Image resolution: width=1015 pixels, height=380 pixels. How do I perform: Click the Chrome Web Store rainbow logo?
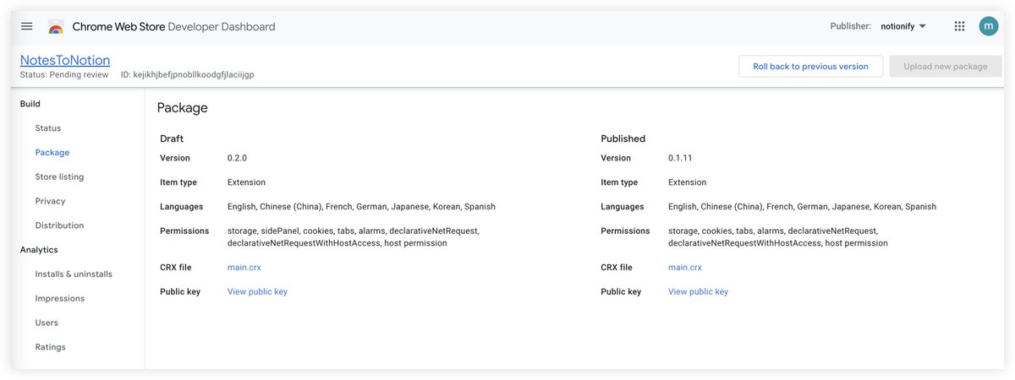pyautogui.click(x=56, y=27)
